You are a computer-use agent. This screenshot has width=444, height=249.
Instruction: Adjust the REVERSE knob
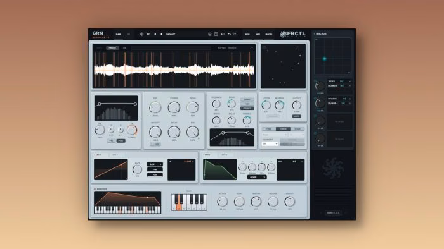pyautogui.click(x=280, y=105)
